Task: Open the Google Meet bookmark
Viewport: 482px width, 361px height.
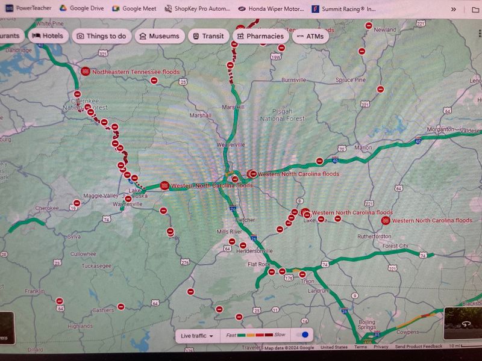Action: (x=134, y=8)
